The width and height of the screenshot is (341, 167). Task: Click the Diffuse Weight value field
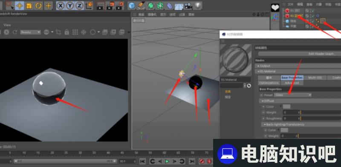(x=291, y=112)
